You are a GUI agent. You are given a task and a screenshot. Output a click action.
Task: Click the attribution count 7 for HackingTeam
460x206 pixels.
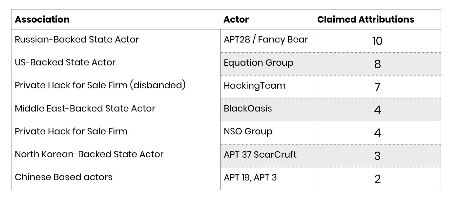tap(377, 87)
